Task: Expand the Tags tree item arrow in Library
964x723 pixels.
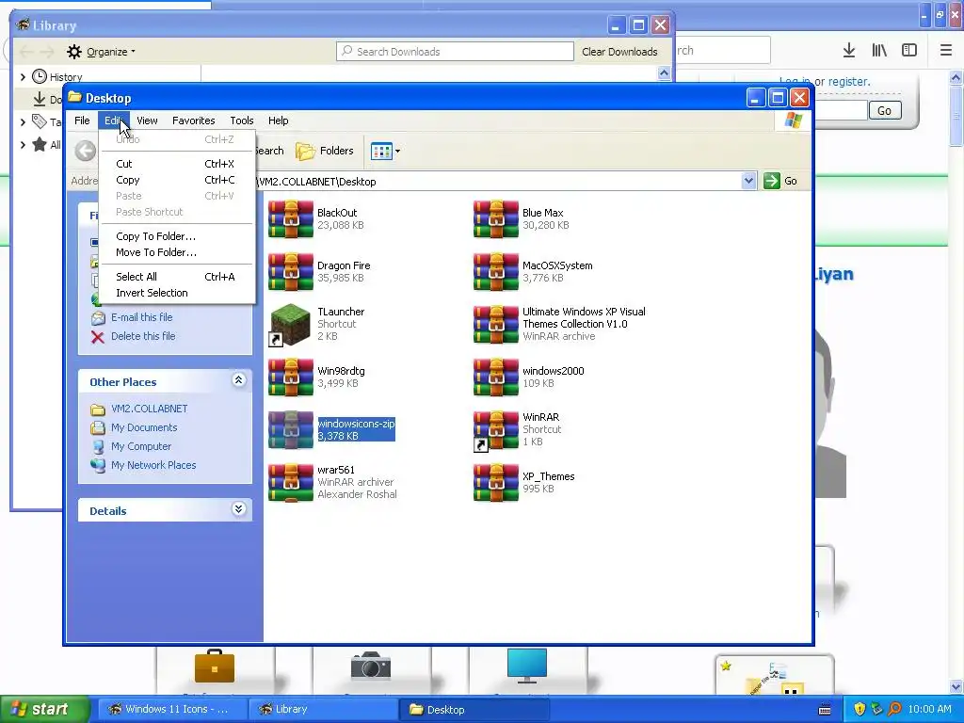Action: 23,121
